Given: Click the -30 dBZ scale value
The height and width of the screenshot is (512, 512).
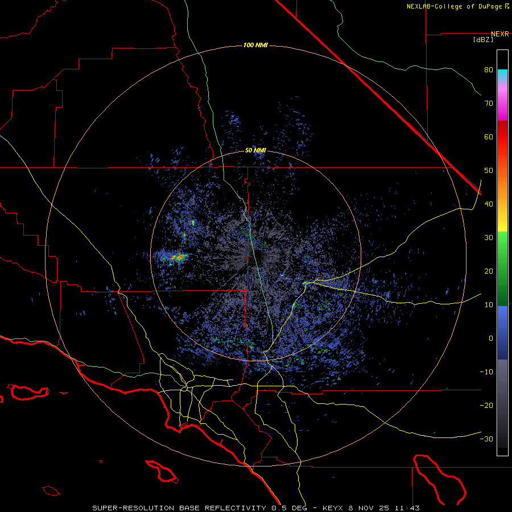Looking at the screenshot, I should 486,439.
